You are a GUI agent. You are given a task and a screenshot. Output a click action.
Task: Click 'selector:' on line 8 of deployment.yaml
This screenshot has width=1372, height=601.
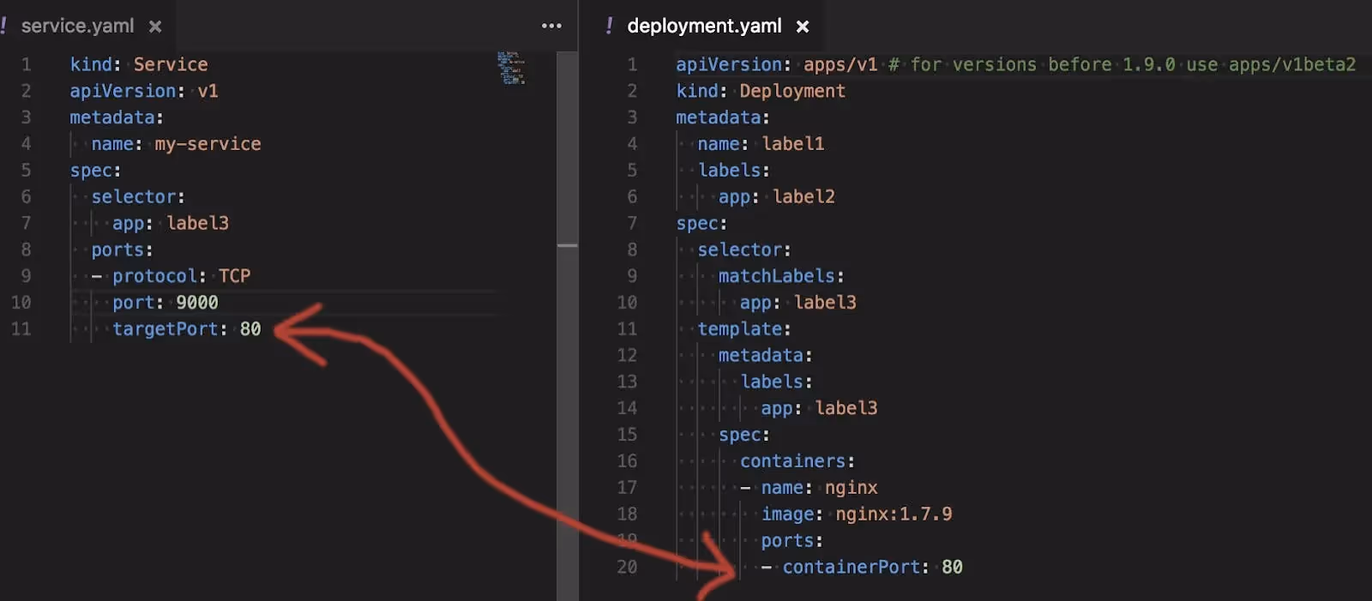(744, 249)
